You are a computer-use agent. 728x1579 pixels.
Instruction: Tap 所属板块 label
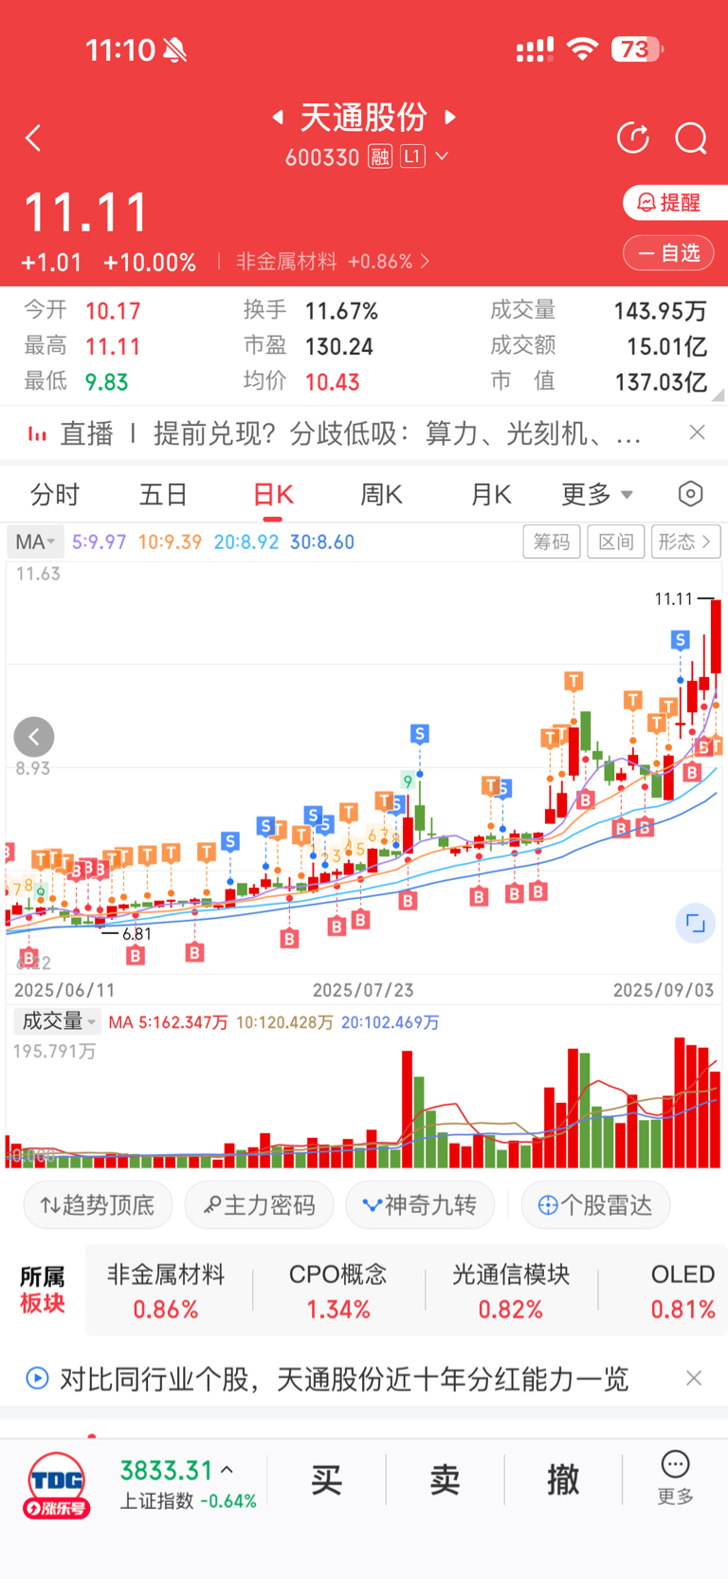[x=43, y=1291]
